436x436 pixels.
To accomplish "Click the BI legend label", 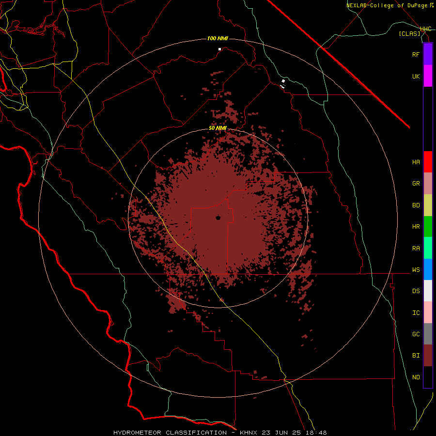I will [x=416, y=356].
